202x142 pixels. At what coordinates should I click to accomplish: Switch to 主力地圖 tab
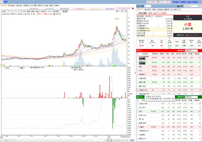coord(33,5)
